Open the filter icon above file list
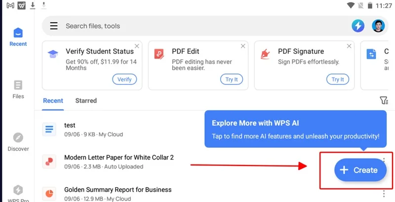The width and height of the screenshot is (395, 202). pos(384,100)
